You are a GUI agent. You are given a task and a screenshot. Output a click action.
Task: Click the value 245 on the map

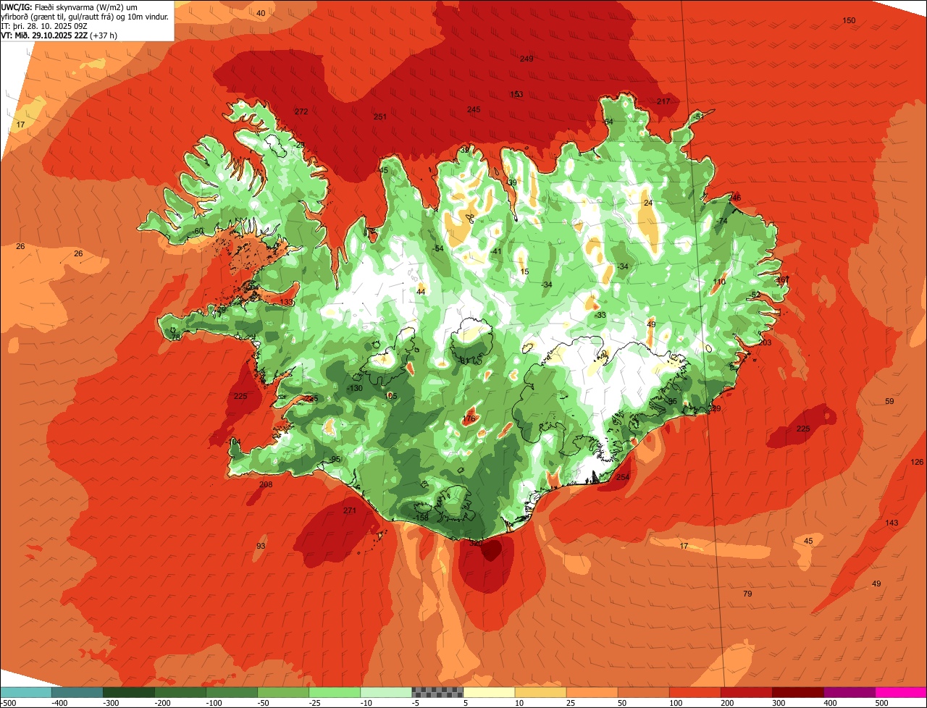click(474, 109)
